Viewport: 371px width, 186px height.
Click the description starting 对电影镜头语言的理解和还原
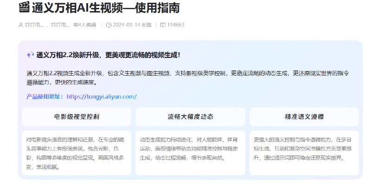[75, 154]
